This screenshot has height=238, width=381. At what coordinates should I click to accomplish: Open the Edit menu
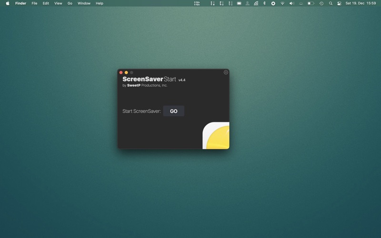click(x=46, y=3)
